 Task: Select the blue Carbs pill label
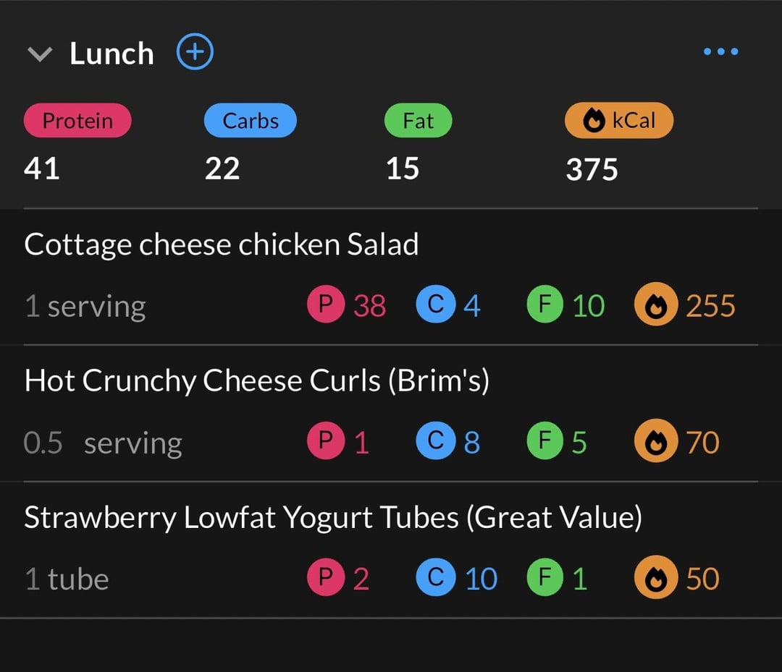251,121
